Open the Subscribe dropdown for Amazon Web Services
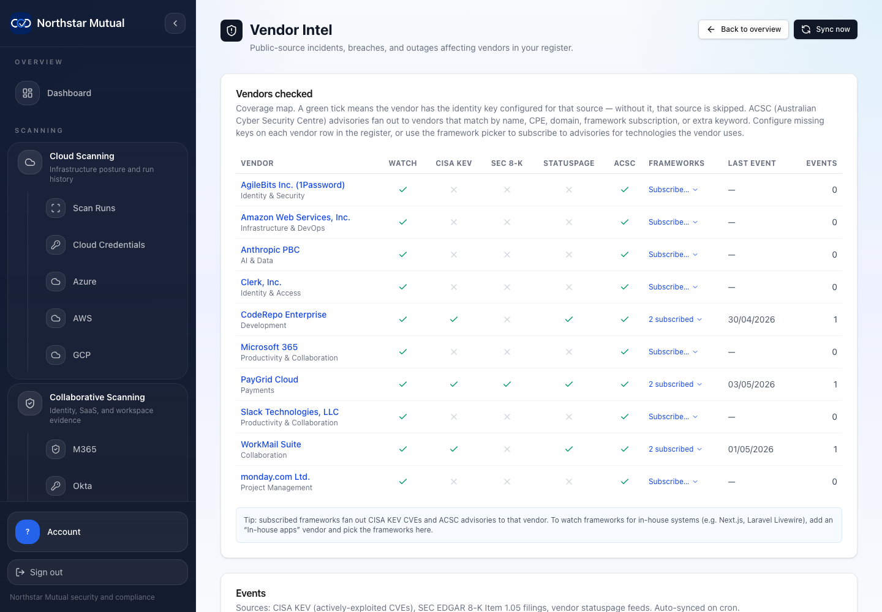The image size is (882, 612). (673, 222)
